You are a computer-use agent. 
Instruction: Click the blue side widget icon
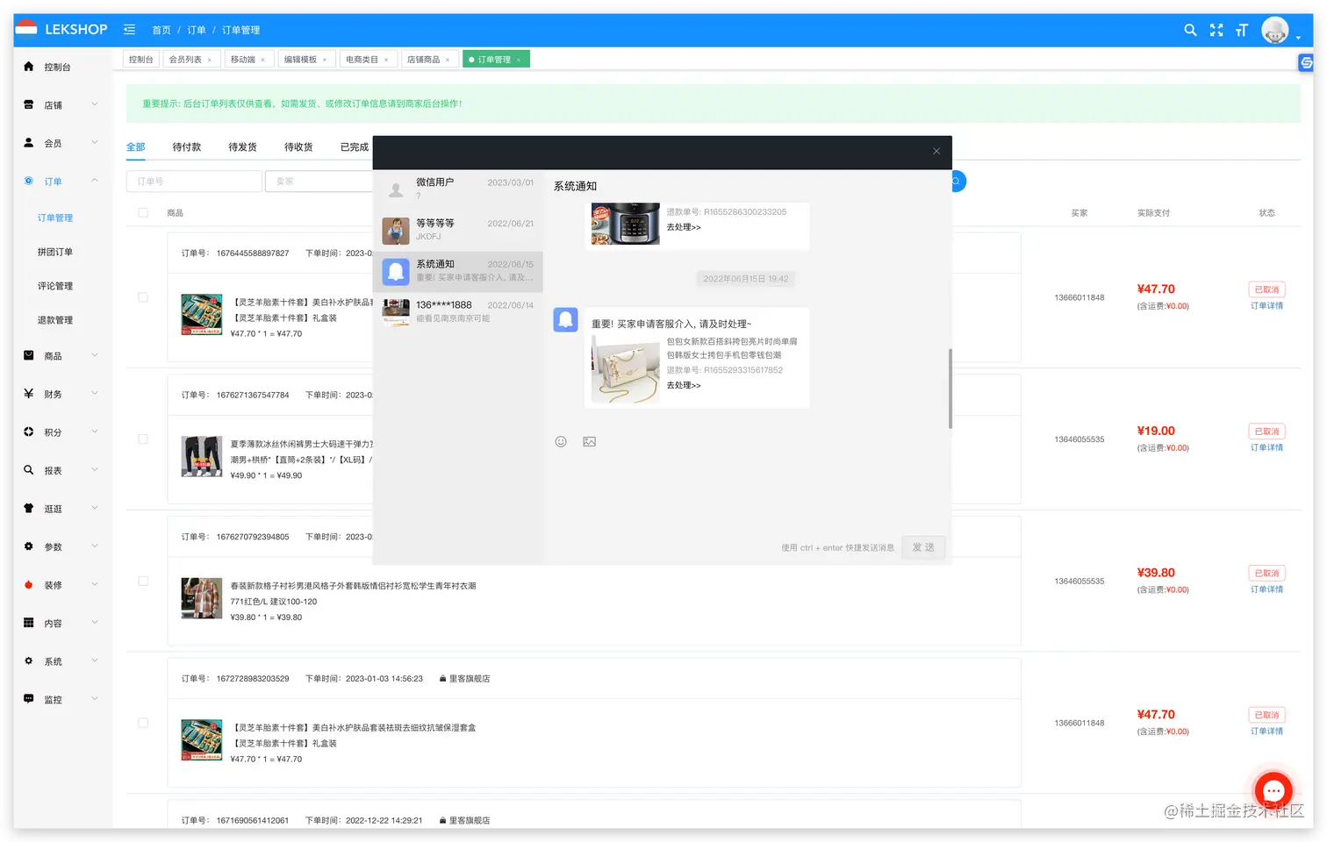pos(1306,62)
